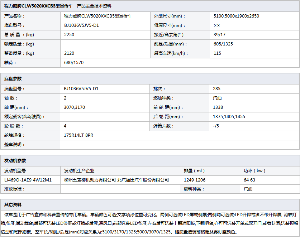Select power value 64 63
300x237 pixels.
point(249,180)
